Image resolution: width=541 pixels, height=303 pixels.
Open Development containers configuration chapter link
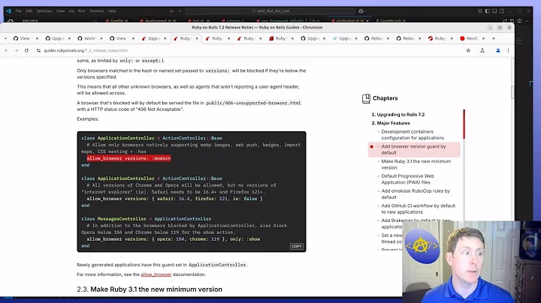(413, 135)
